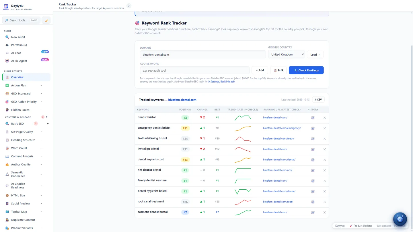Focus the domain input field
This screenshot has height=232, width=413.
coord(203,54)
